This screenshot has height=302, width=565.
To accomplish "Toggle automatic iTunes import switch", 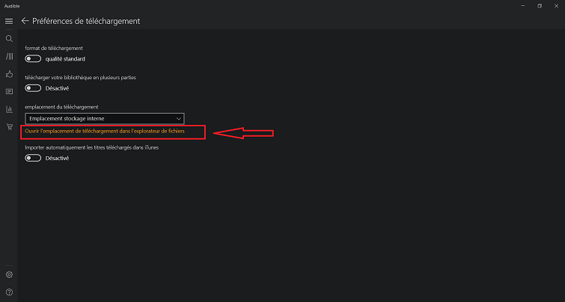I will 33,158.
